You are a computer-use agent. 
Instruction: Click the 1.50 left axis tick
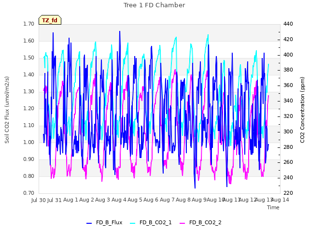tap(29, 58)
